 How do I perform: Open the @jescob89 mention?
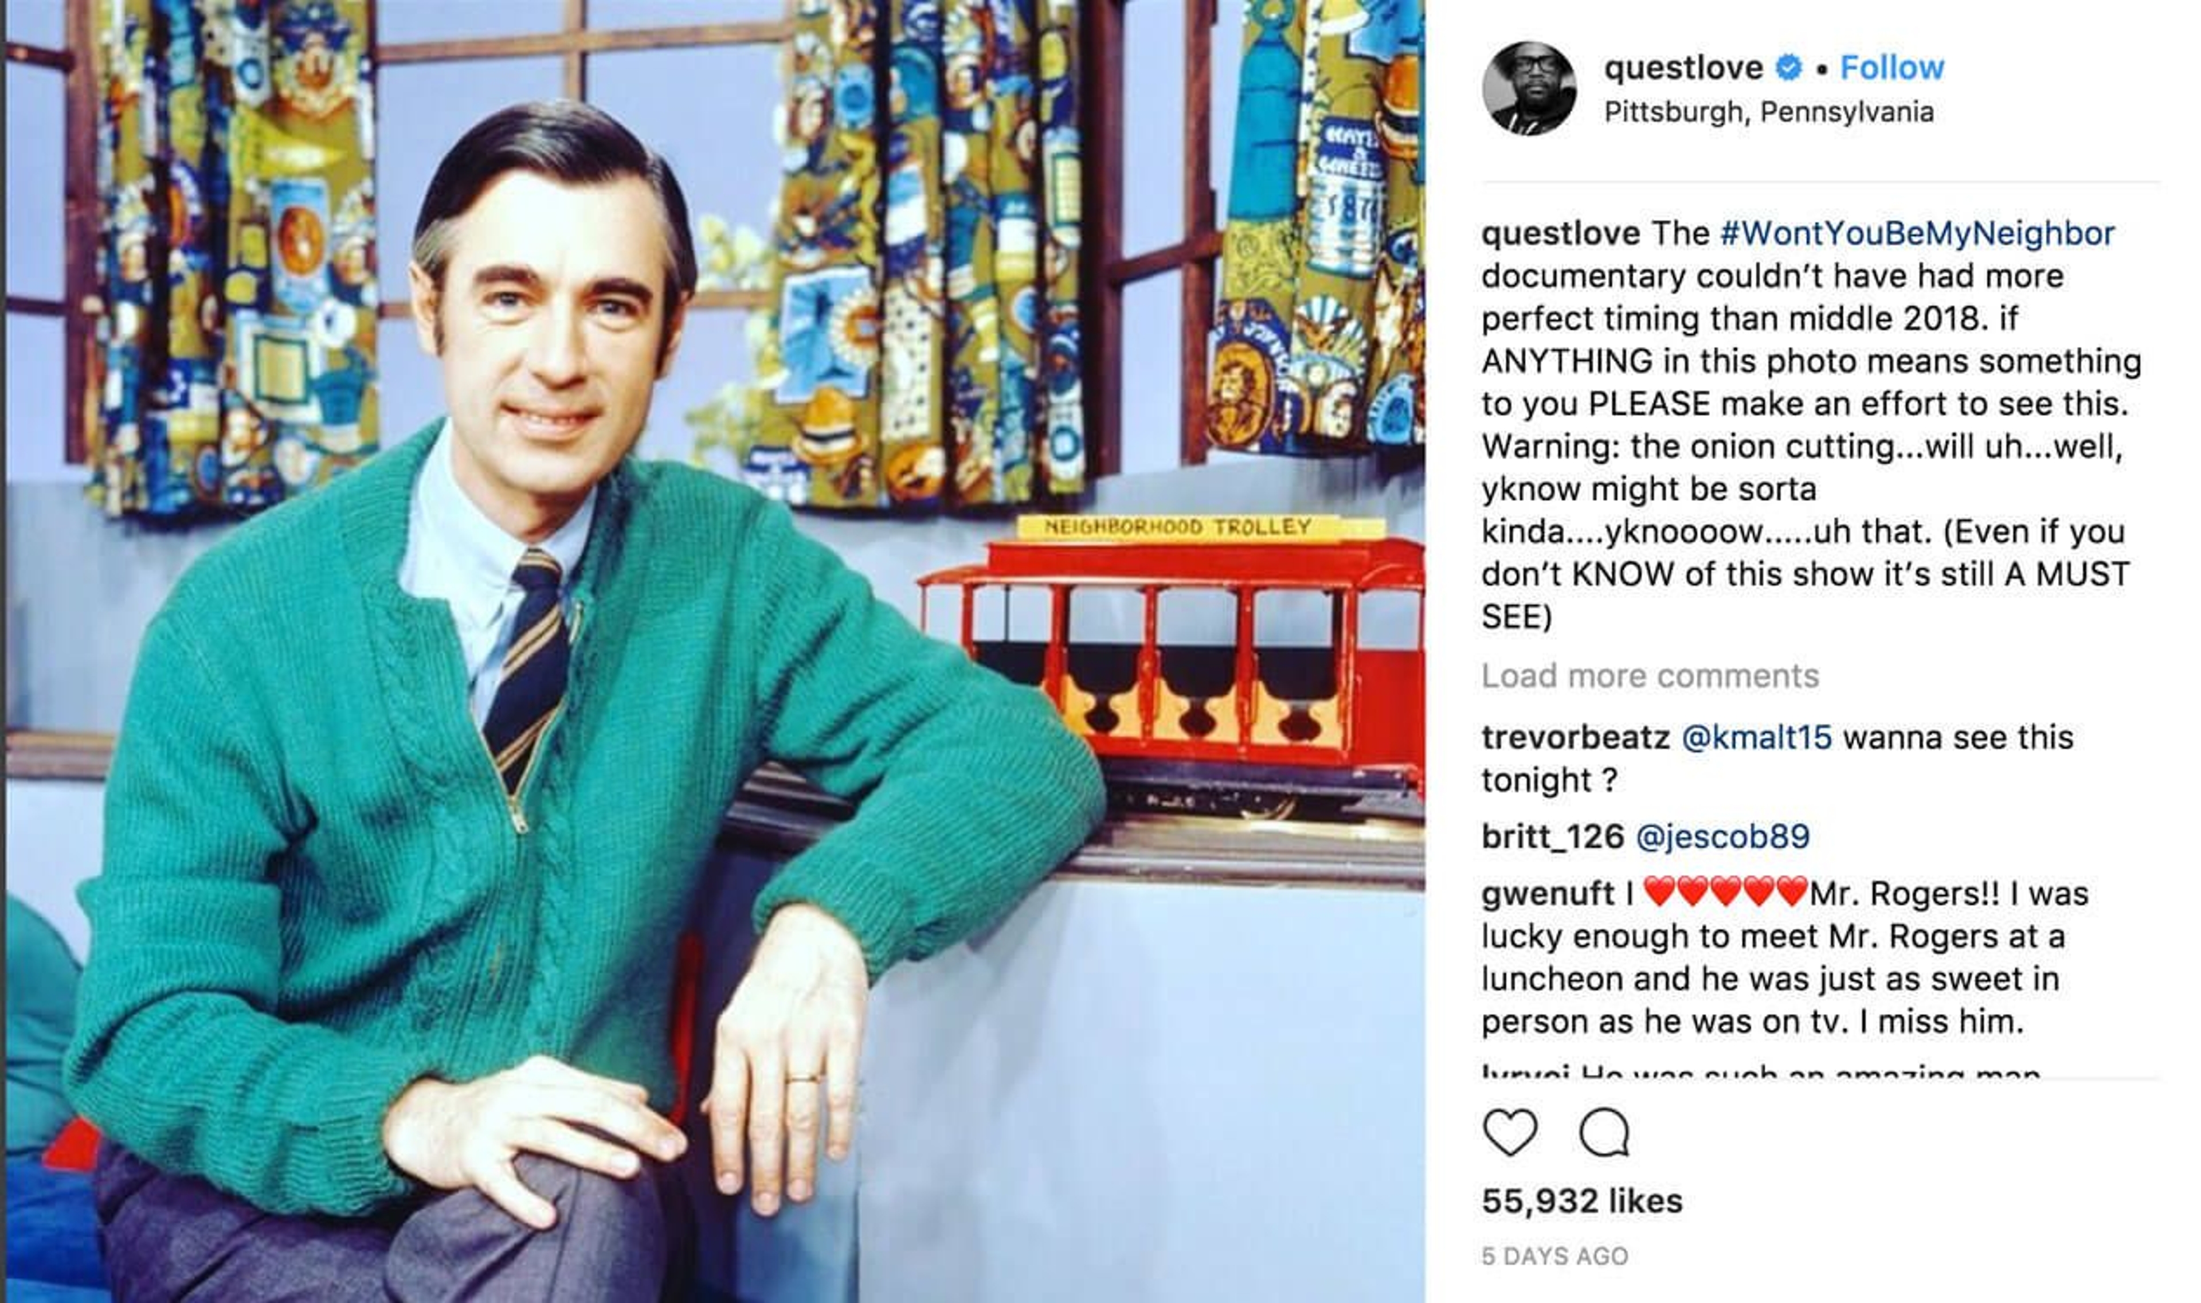[1722, 837]
